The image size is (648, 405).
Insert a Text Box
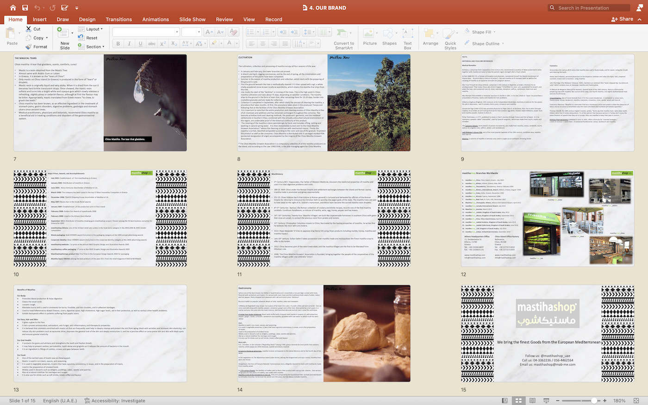407,37
